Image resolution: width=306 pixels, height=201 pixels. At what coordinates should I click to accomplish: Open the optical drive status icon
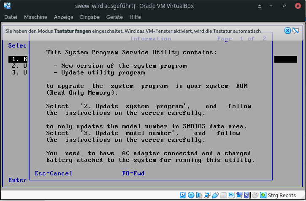[x=191, y=195]
